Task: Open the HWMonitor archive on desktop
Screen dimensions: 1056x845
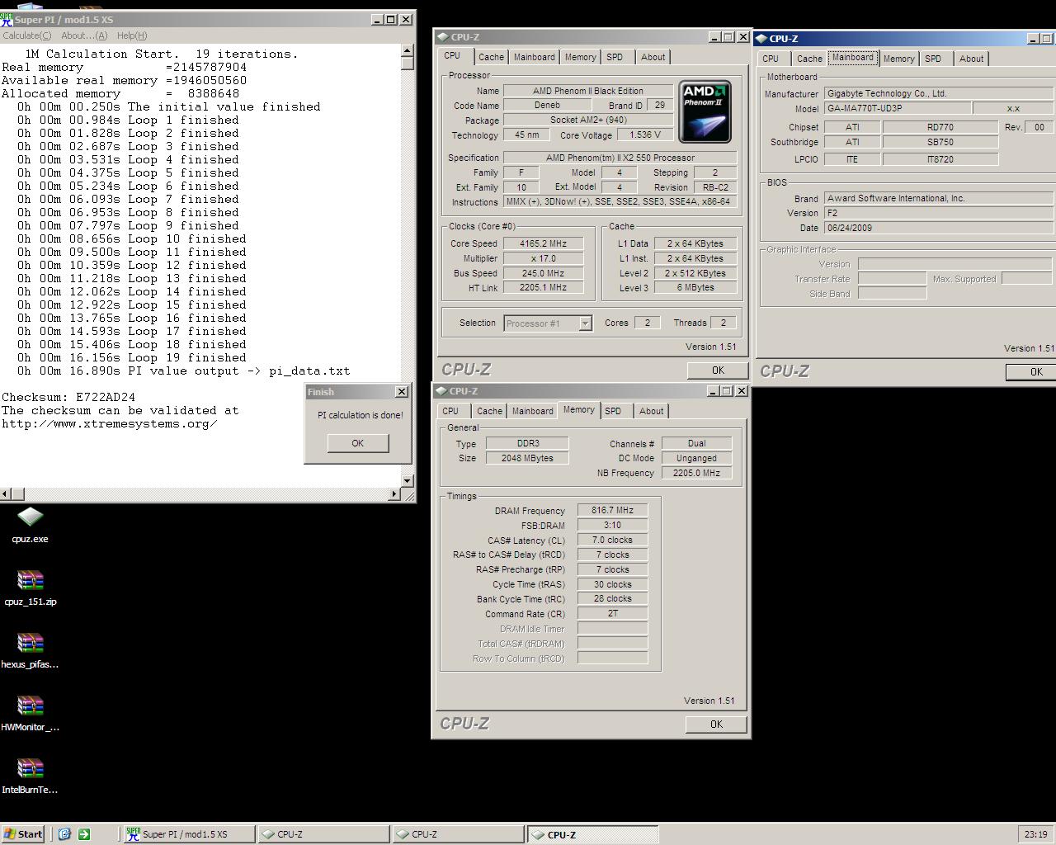Action: pos(30,713)
